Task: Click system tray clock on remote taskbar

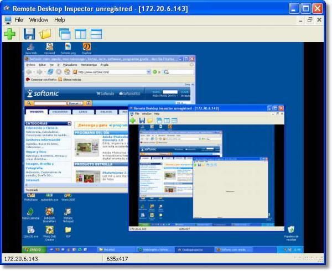Action: coord(297,250)
